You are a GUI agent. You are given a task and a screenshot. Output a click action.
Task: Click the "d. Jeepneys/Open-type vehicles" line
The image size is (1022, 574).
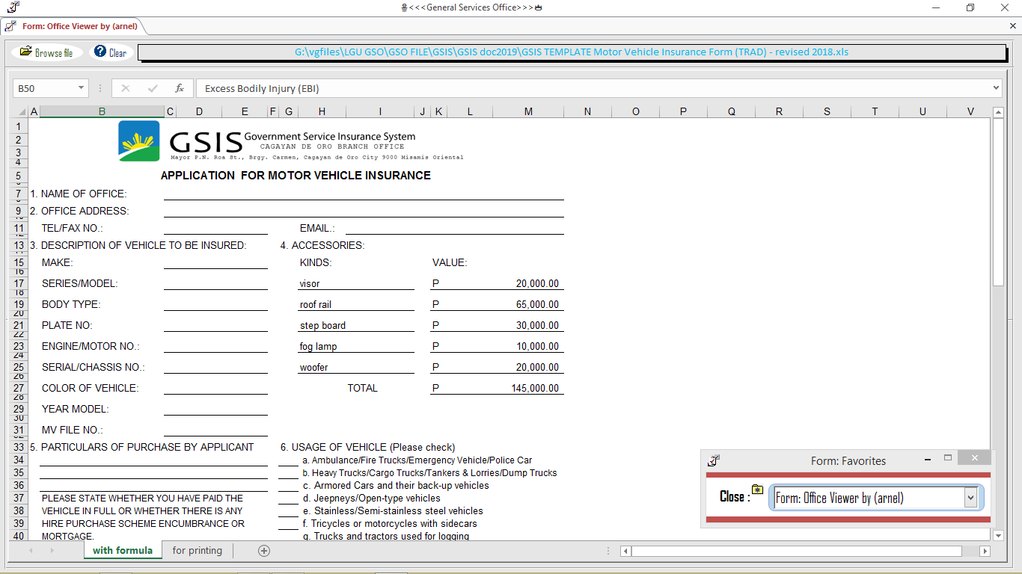371,499
